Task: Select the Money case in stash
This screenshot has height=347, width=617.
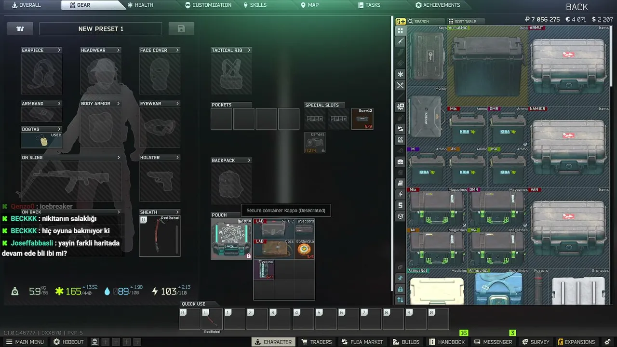Action: (x=427, y=116)
